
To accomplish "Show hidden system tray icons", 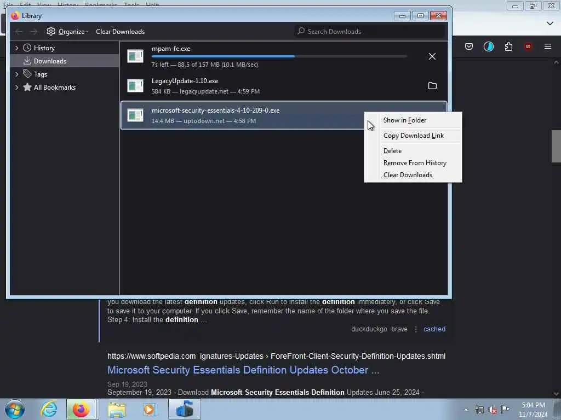I will 466,410.
